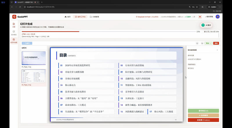232x128 pixels.
Task: Select the slide generation step in sidebar
Action: click(14, 41)
